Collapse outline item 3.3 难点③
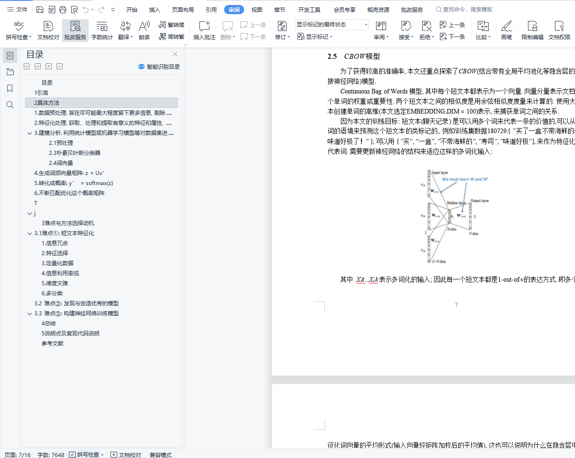The height and width of the screenshot is (458, 575). coord(30,314)
